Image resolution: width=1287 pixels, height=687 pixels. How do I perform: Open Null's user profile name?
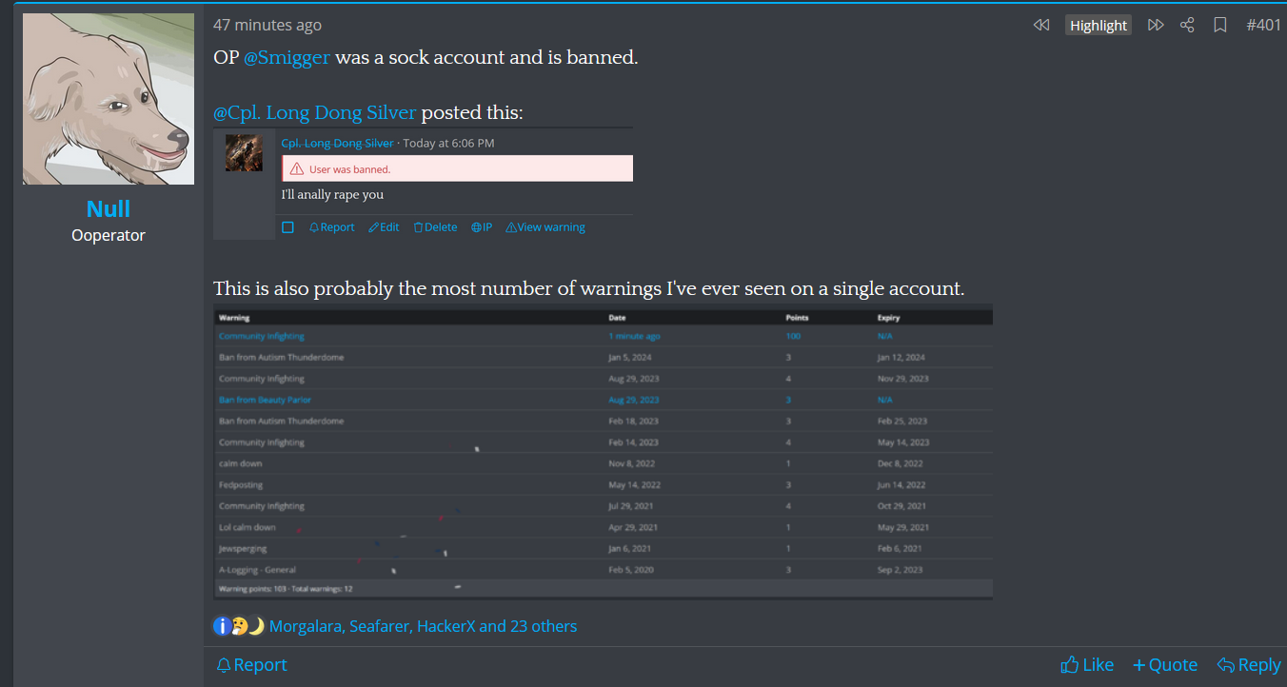109,209
